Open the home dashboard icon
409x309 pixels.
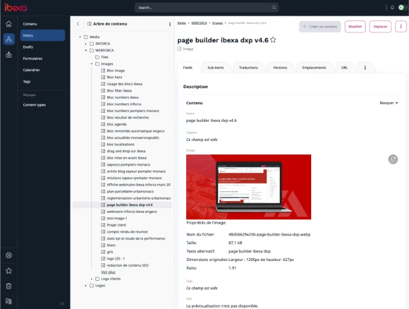click(8, 24)
